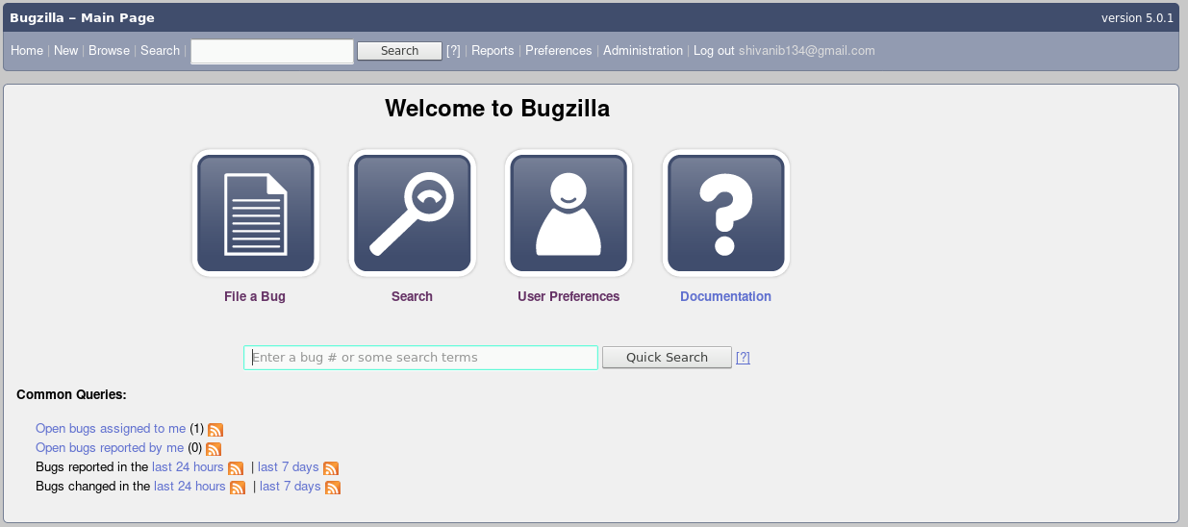This screenshot has width=1188, height=527.
Task: Click RSS feed icon for bugs assigned to me
Action: pyautogui.click(x=215, y=430)
